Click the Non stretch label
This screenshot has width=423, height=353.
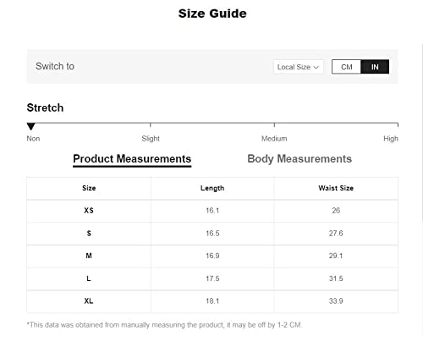click(33, 139)
